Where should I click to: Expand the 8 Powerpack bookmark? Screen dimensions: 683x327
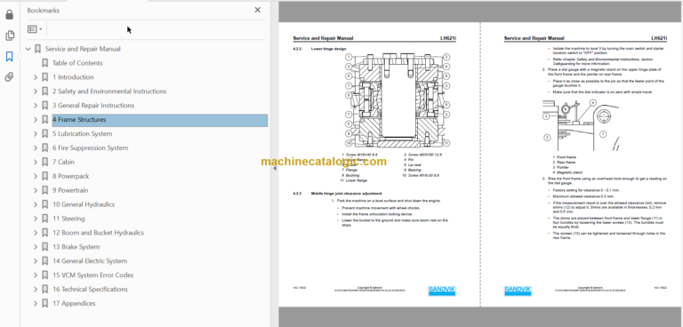pos(36,176)
